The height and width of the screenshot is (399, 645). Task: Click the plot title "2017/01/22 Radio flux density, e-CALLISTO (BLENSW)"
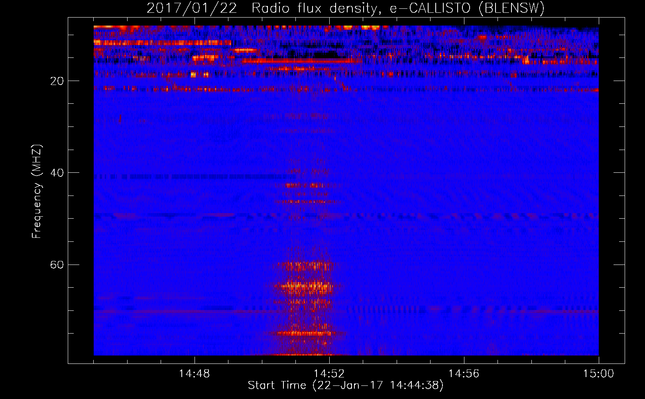point(346,8)
